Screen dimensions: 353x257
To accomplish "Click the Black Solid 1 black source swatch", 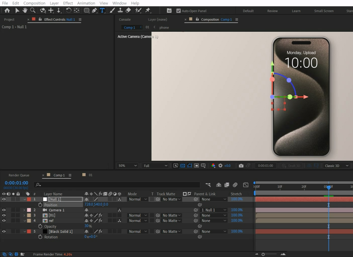I will click(x=45, y=231).
